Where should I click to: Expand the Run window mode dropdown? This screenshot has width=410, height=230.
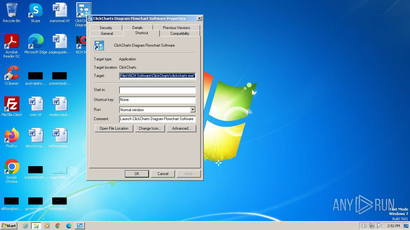point(193,110)
